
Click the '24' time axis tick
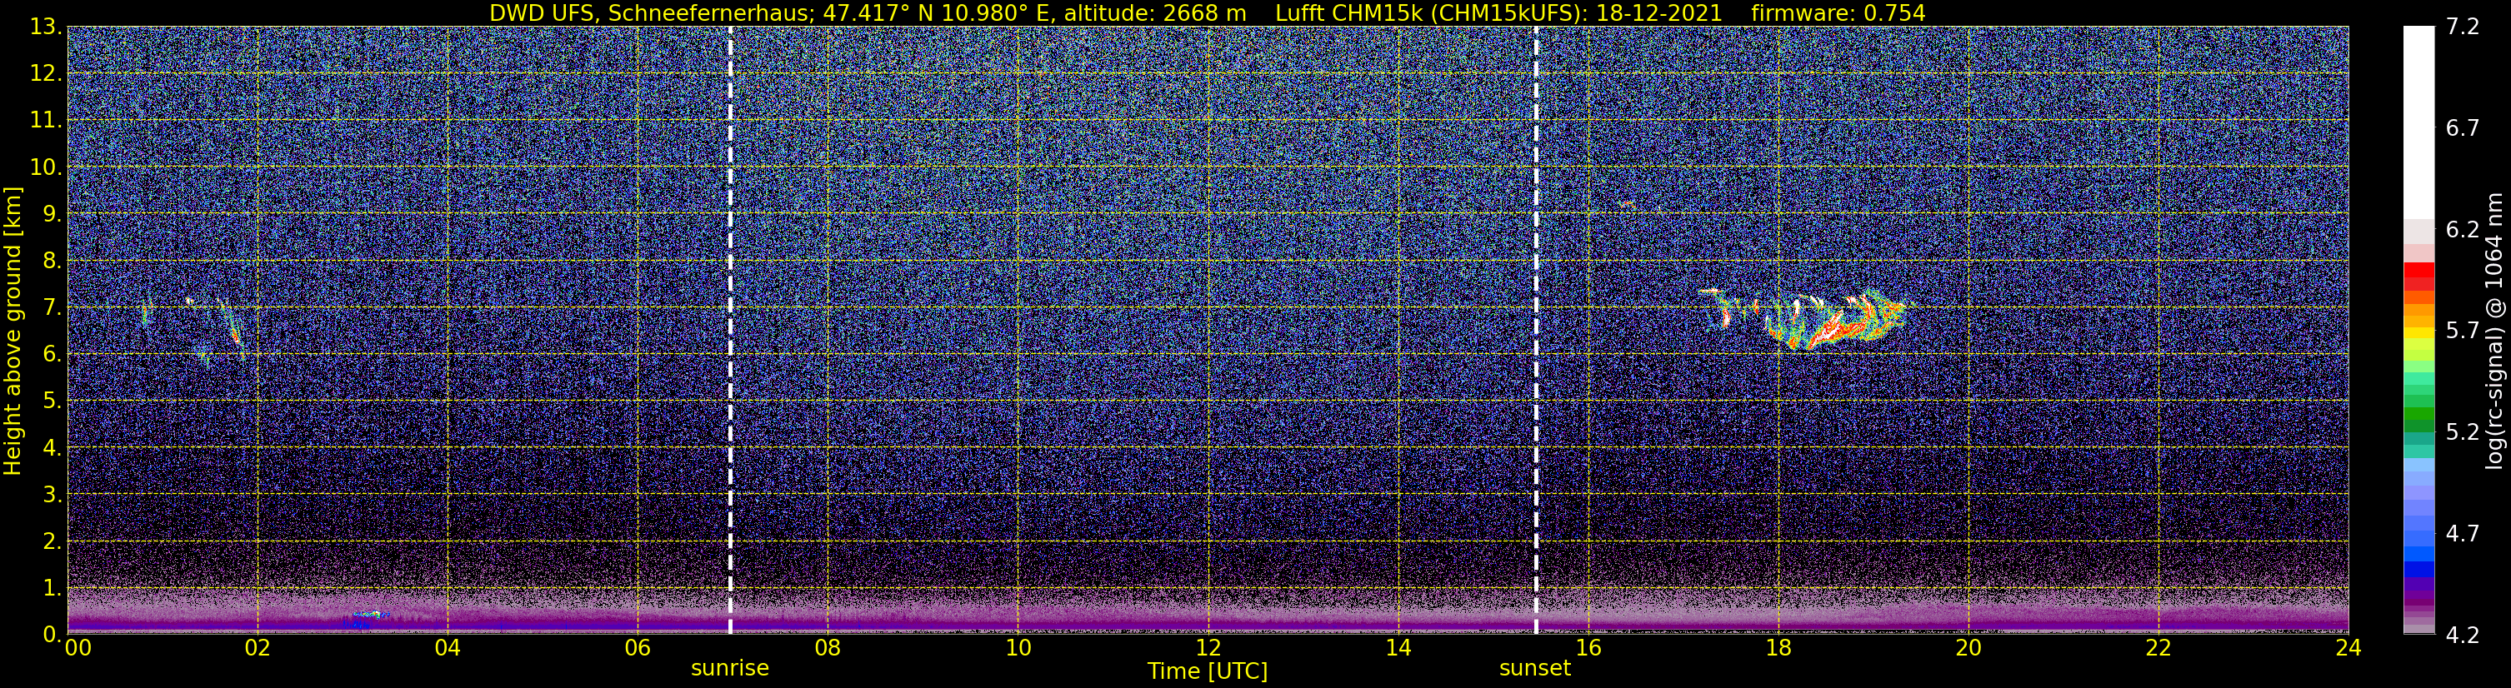coord(2348,648)
